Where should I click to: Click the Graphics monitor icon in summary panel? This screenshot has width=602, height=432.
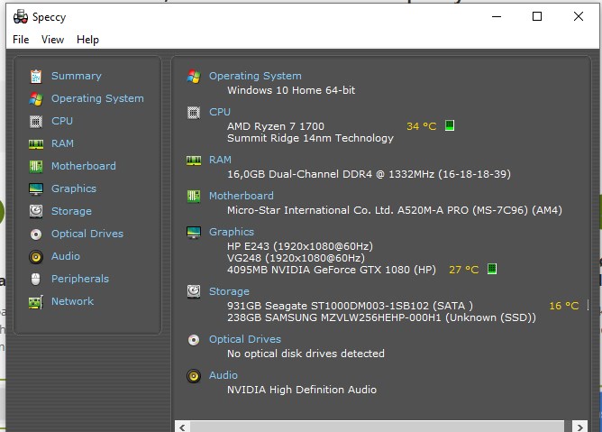(194, 233)
